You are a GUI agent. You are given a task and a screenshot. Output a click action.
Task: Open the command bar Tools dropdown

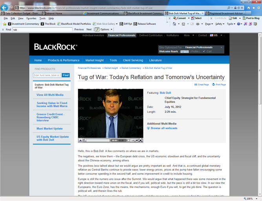coord(231,24)
